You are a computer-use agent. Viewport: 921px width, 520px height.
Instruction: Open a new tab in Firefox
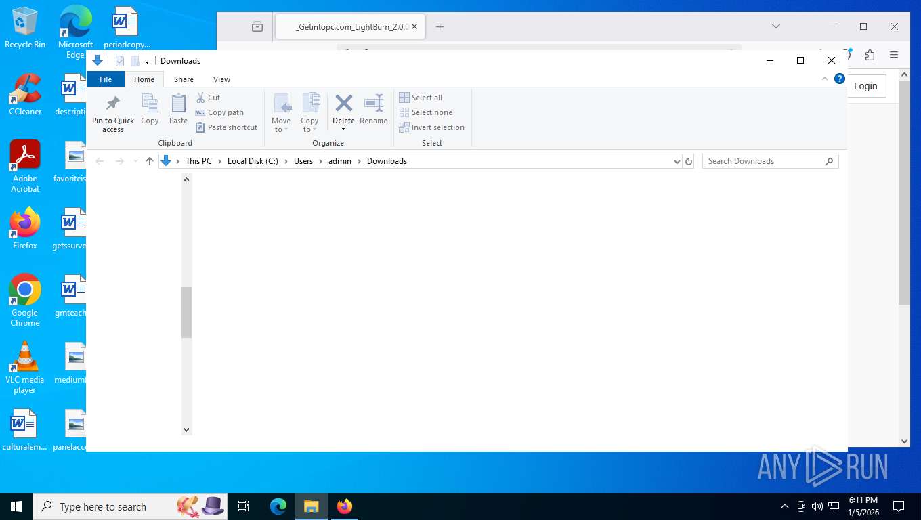(x=440, y=27)
